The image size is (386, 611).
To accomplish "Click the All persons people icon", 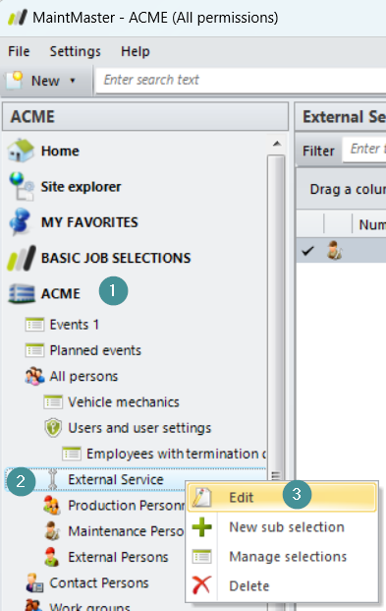I will (x=34, y=376).
